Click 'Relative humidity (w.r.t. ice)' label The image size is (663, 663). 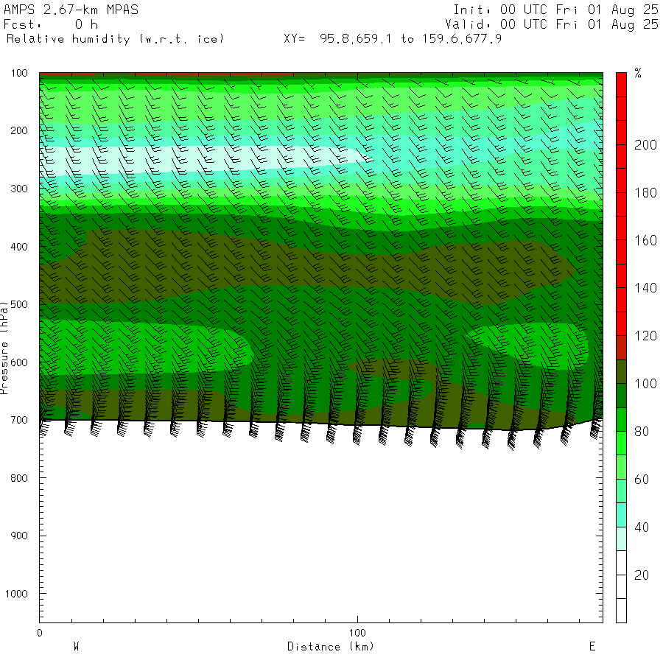(x=115, y=39)
